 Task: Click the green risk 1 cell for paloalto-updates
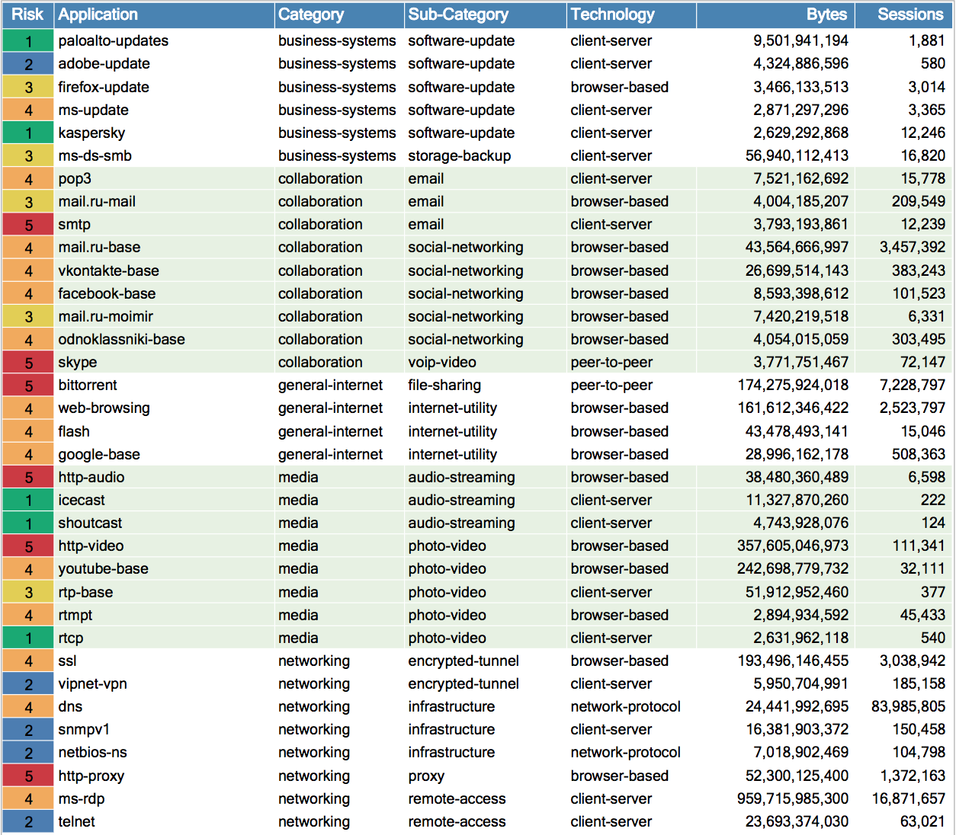[x=27, y=41]
